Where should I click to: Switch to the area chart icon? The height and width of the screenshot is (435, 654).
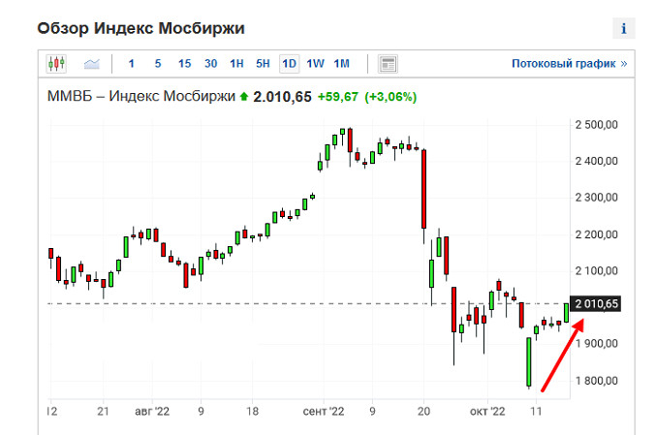tap(92, 64)
